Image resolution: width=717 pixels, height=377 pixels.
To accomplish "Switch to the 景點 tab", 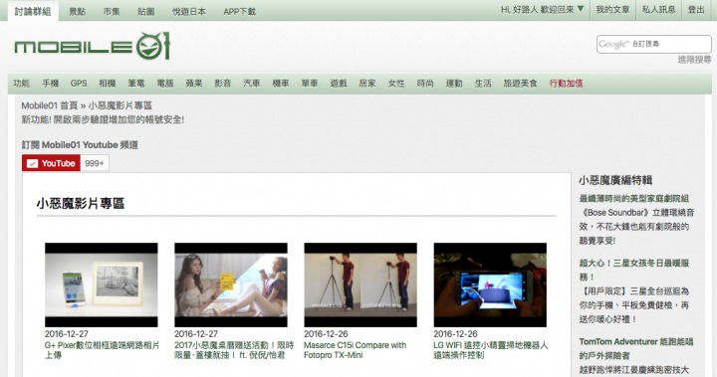I will tap(78, 11).
